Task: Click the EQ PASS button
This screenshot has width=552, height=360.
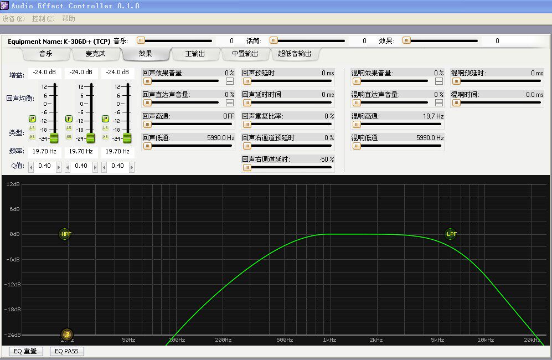Action: [66, 351]
